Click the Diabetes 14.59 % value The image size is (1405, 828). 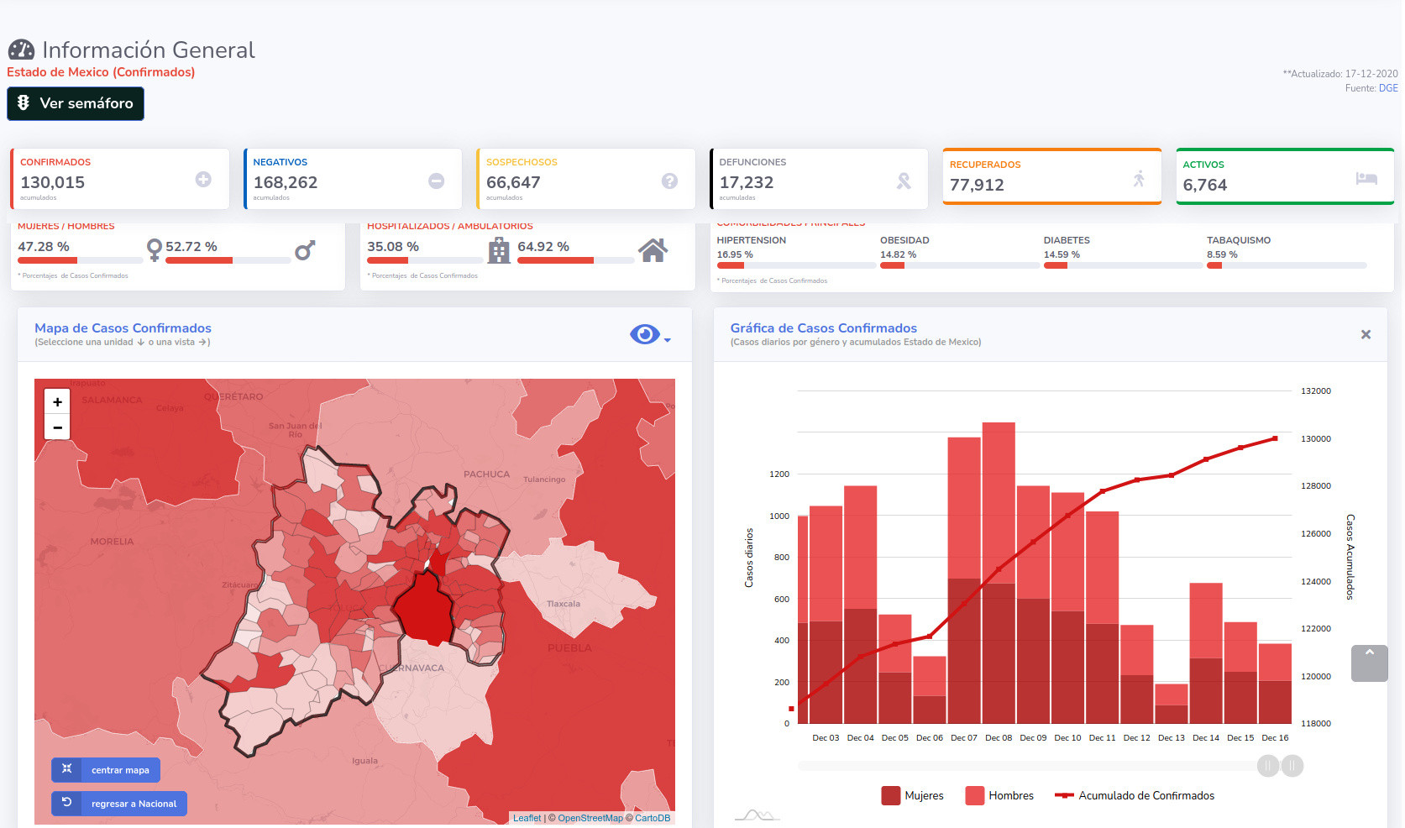point(1062,254)
